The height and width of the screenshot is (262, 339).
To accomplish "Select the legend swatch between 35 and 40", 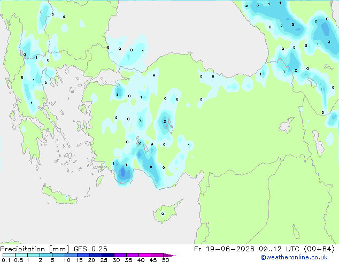I will tap(133, 255).
